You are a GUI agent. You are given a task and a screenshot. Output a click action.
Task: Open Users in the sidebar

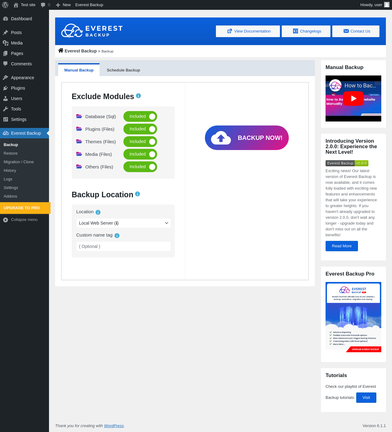coord(24,98)
